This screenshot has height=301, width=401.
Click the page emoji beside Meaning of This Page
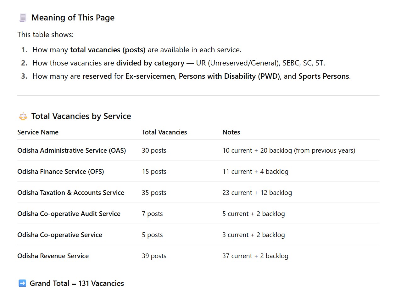point(23,18)
